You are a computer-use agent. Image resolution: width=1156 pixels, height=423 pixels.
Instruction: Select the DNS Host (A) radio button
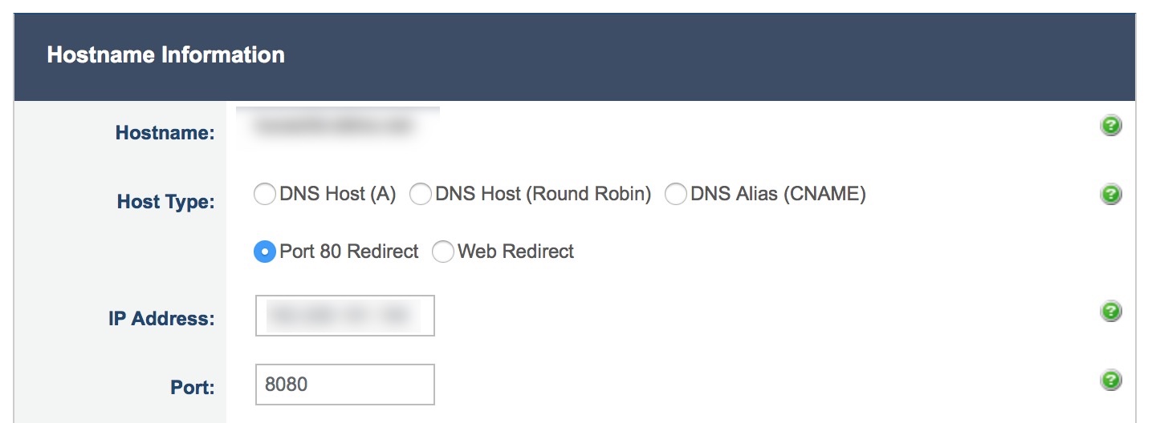[265, 195]
